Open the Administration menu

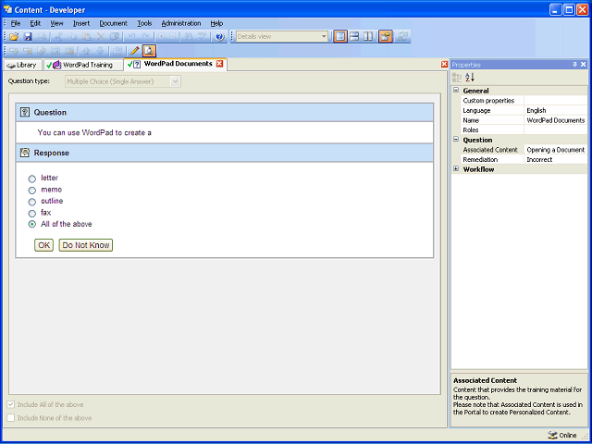pos(181,23)
